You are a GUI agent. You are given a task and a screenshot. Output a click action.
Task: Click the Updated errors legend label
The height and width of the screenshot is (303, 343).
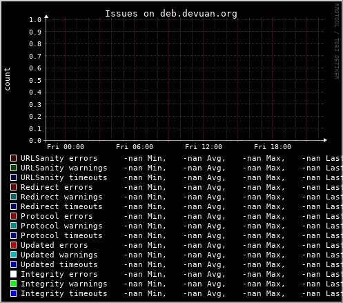pos(55,245)
